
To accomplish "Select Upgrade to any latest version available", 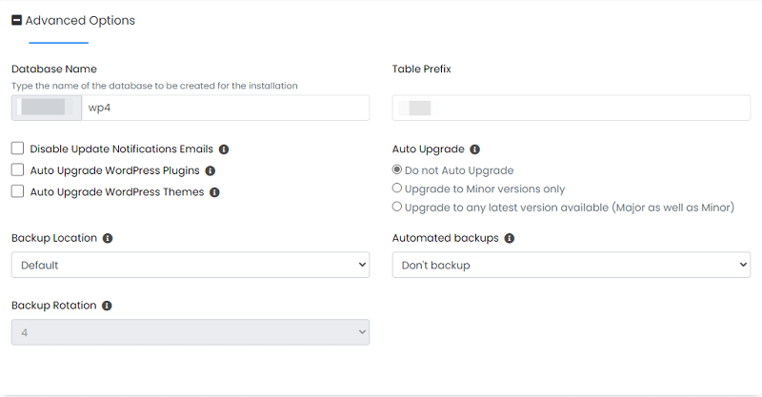I will pos(397,207).
